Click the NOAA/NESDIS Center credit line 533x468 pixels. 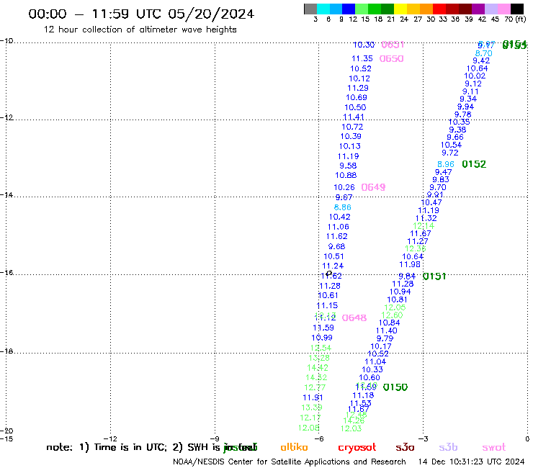point(290,462)
